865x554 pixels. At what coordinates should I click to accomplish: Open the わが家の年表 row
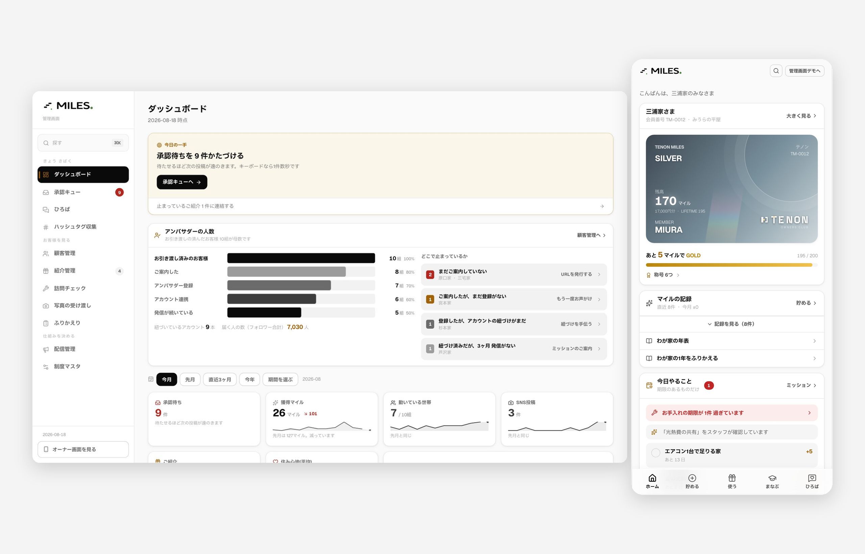point(732,341)
